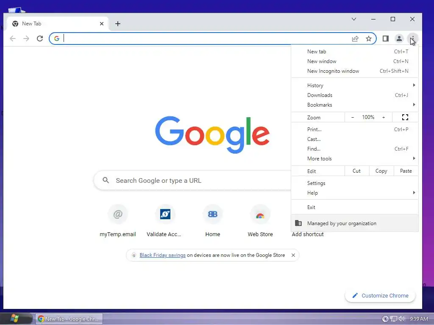The width and height of the screenshot is (434, 325).
Task: Click the 100% zoom value
Action: click(x=368, y=118)
